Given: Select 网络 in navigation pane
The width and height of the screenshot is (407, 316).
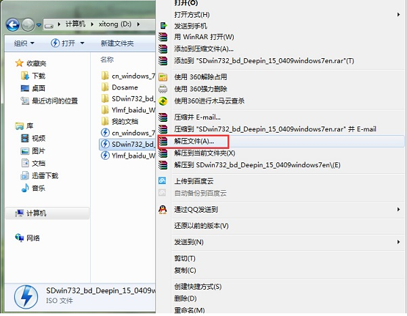Looking at the screenshot, I should click(x=28, y=238).
